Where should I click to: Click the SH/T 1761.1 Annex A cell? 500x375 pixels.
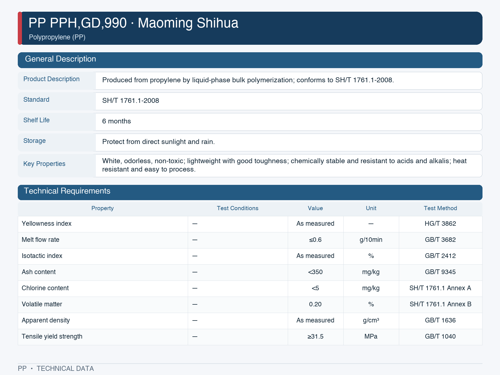[440, 288]
